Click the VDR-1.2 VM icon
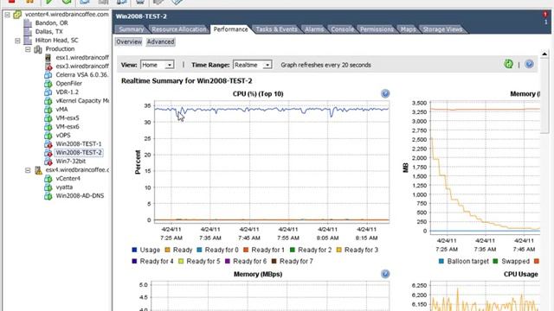 [x=48, y=92]
